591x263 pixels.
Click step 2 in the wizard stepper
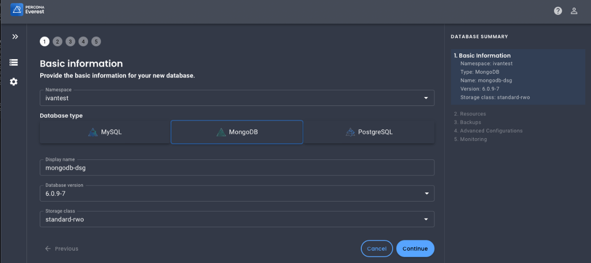click(57, 42)
